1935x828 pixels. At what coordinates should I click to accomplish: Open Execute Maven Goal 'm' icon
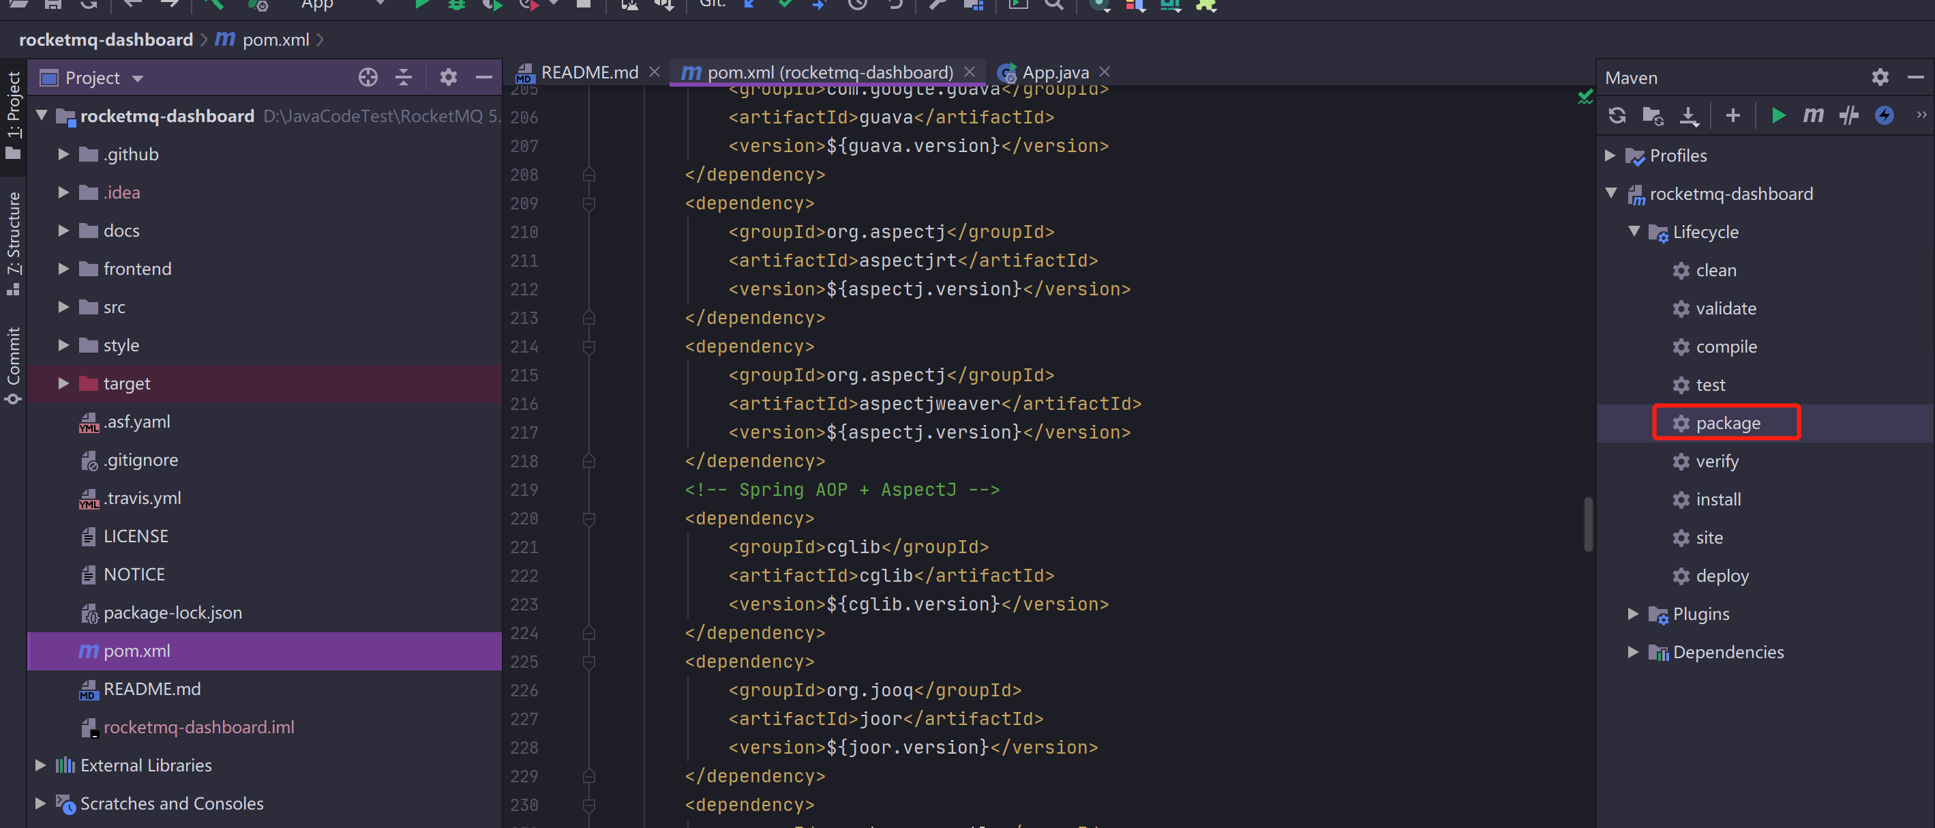(1814, 116)
